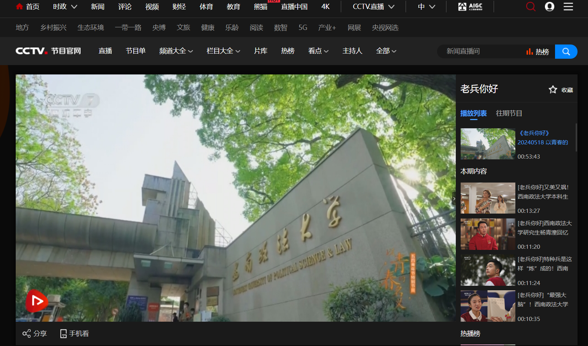Go to 评论 in top navigation
This screenshot has width=588, height=346.
125,7
